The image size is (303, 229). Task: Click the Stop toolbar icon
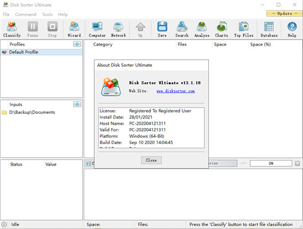click(x=52, y=29)
